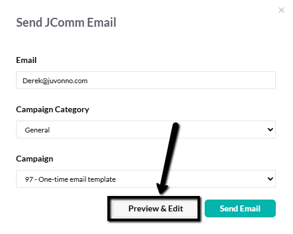
Task: Click the Campaign label text
Action: coord(34,159)
